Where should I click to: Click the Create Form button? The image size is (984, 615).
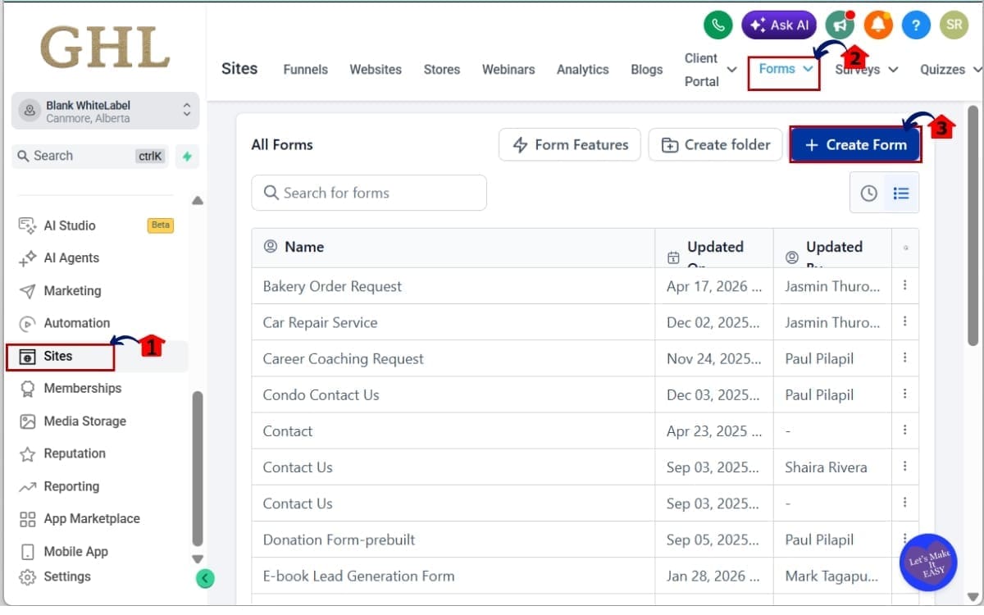coord(855,145)
